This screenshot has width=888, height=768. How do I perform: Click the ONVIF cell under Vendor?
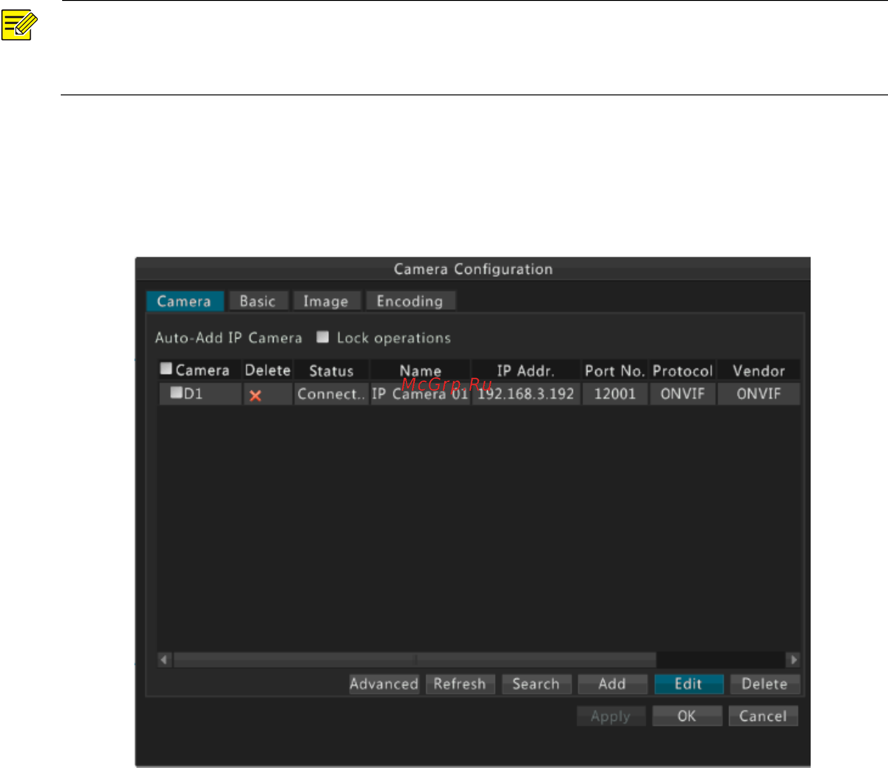[x=759, y=394]
